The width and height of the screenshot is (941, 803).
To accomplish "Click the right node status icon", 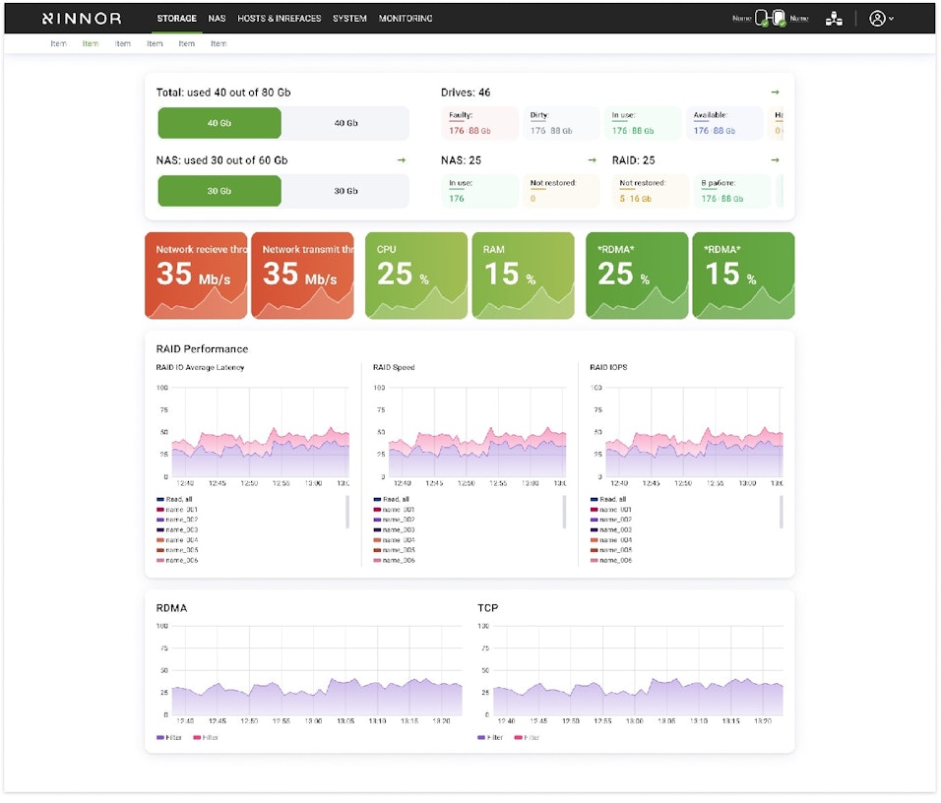I will pyautogui.click(x=779, y=18).
